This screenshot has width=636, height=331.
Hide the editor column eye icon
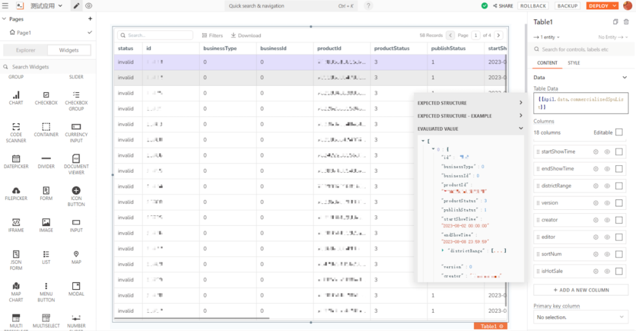[607, 237]
